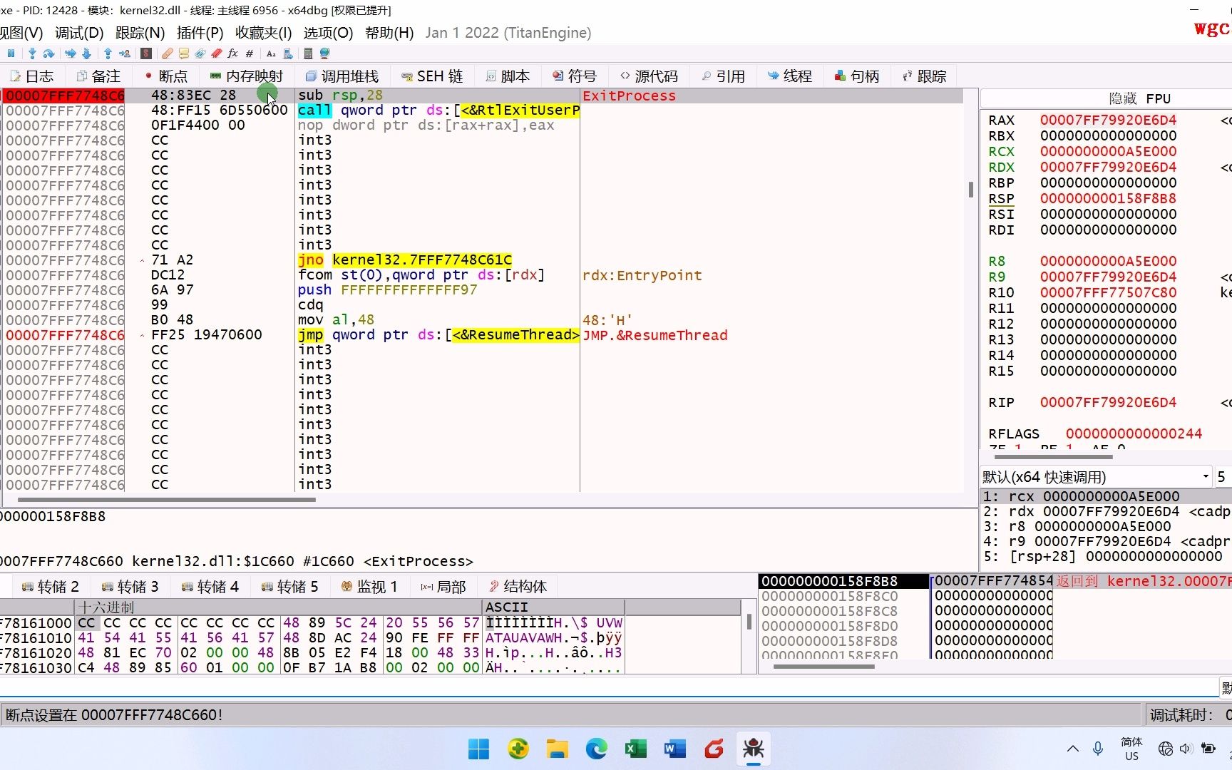Click the disassembly vertical scrollbar
Image resolution: width=1232 pixels, height=770 pixels.
click(971, 189)
